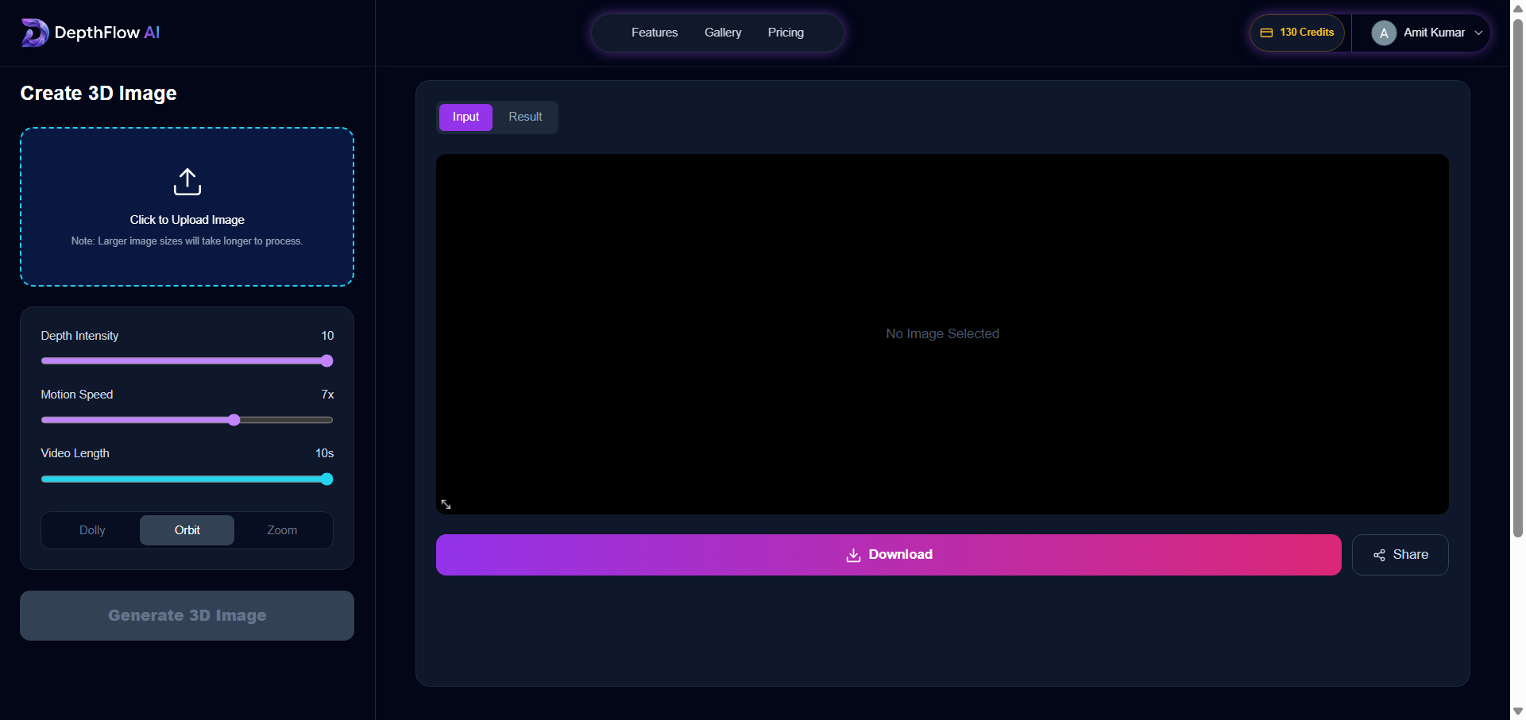The height and width of the screenshot is (720, 1526).
Task: Click the credit card icon beside 130 Credits
Action: click(x=1267, y=33)
